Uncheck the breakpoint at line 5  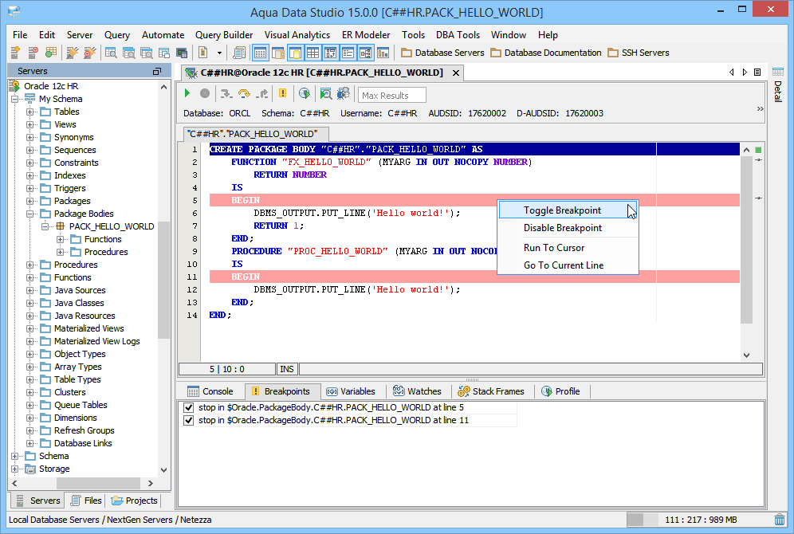pyautogui.click(x=189, y=407)
